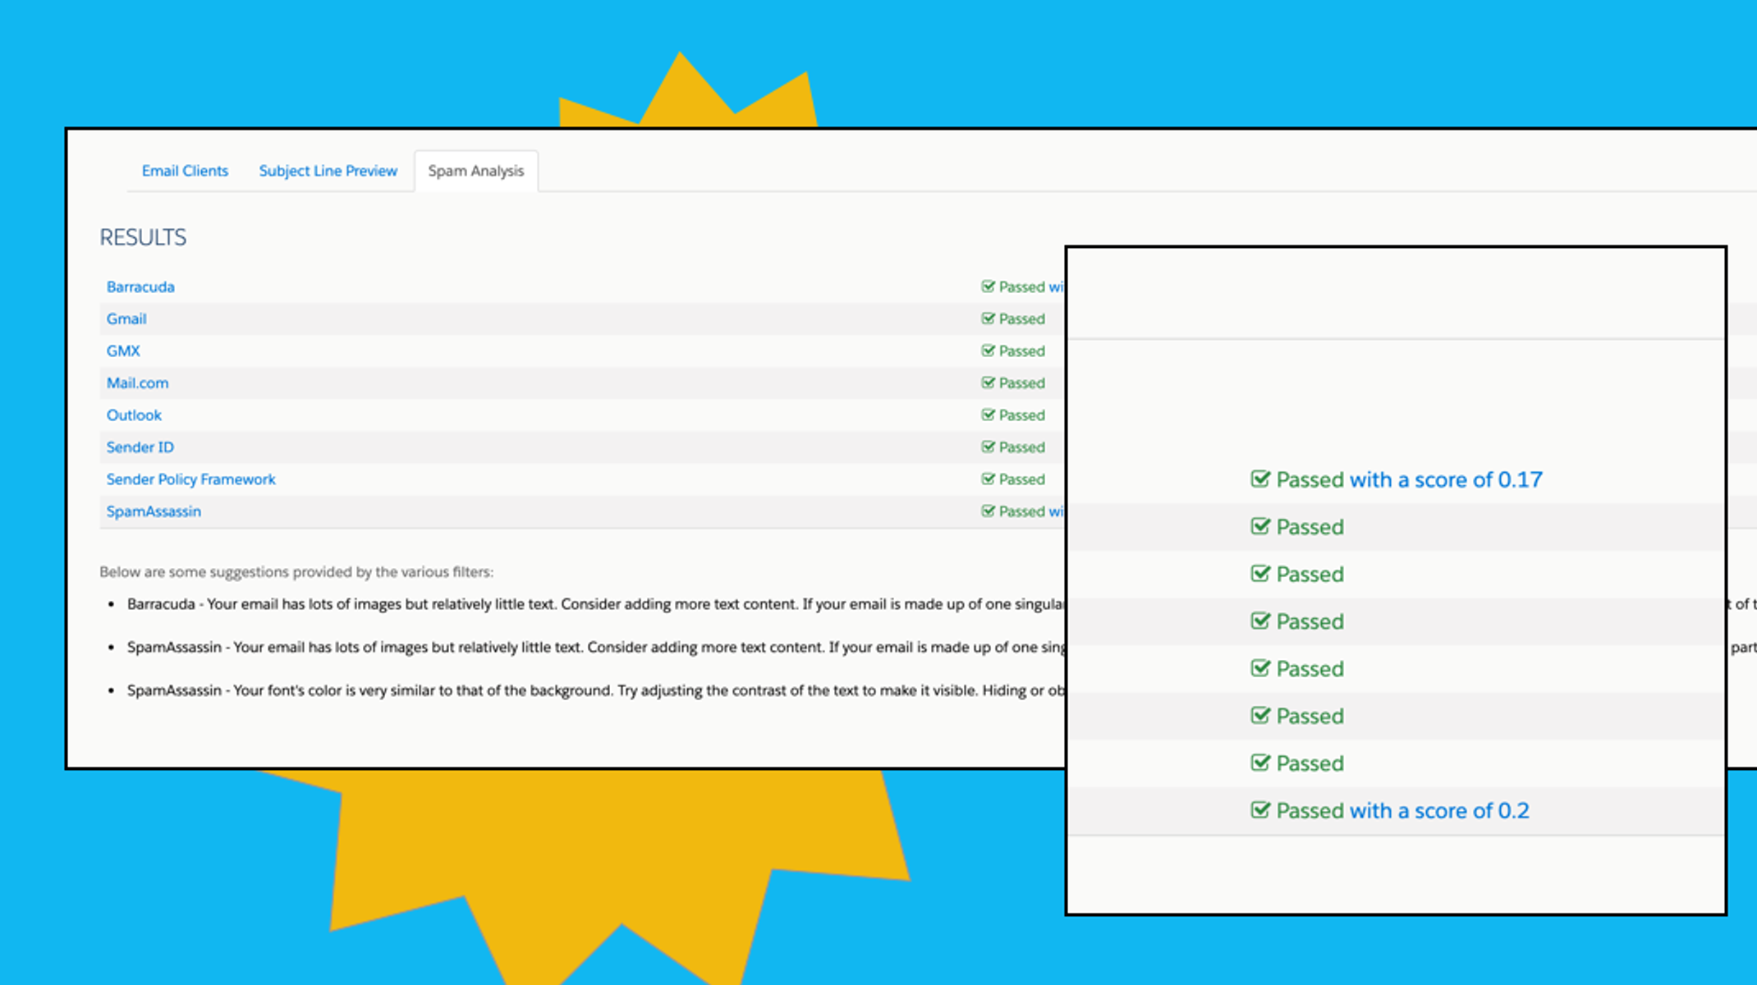Image resolution: width=1757 pixels, height=985 pixels.
Task: Click the Gmail row passed check icon
Action: tap(988, 318)
